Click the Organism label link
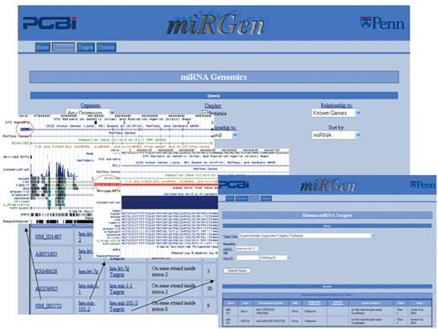This screenshot has height=329, width=438. coord(90,105)
